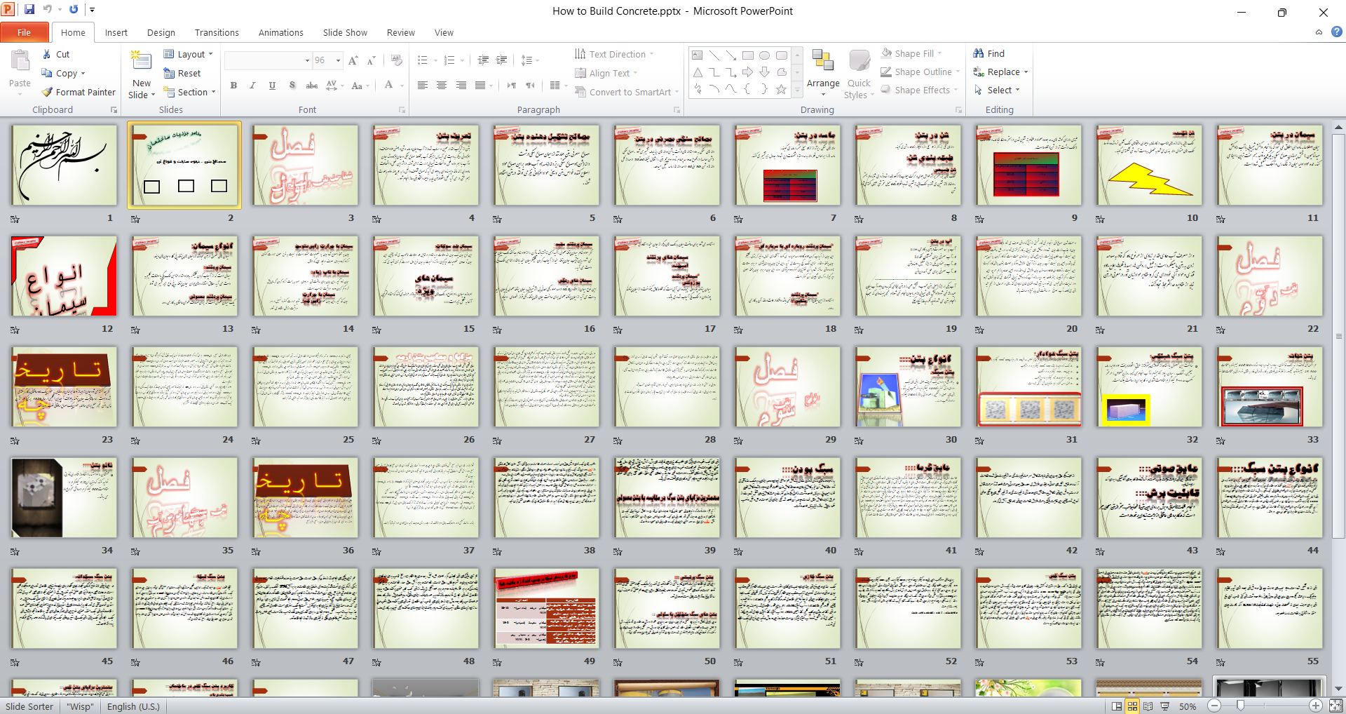
Task: Toggle Center text alignment
Action: 442,86
